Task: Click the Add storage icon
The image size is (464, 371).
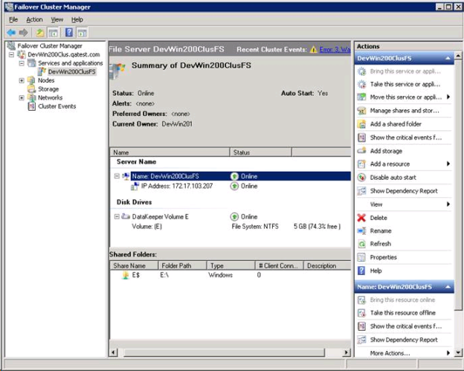Action: 362,151
